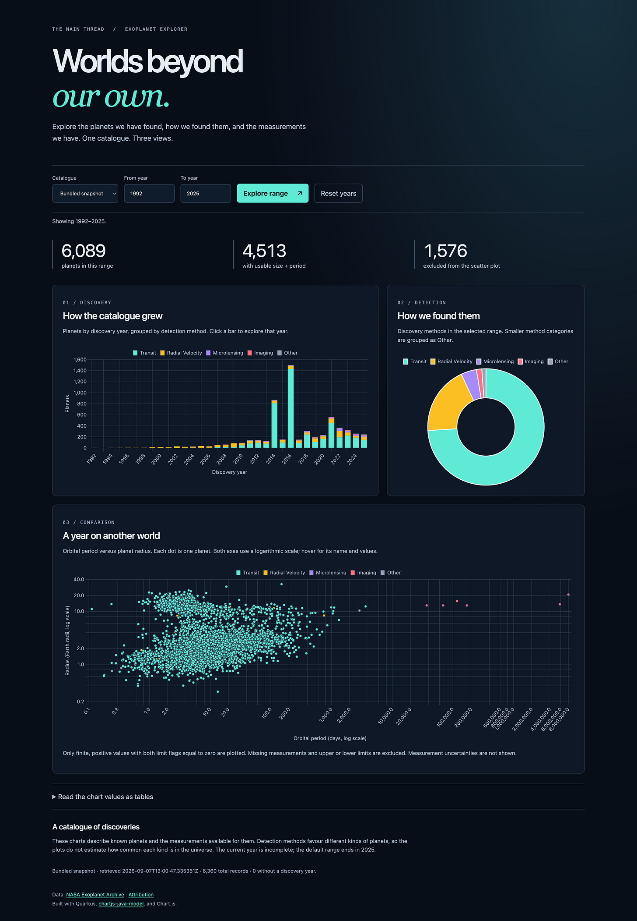Click the tall 2016 bar in discovery chart

pos(290,406)
